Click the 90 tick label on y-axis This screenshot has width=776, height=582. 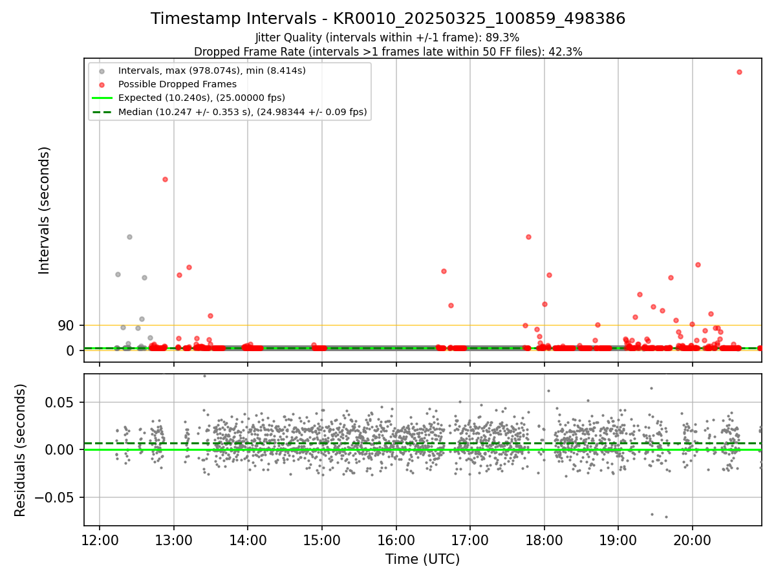click(x=66, y=326)
